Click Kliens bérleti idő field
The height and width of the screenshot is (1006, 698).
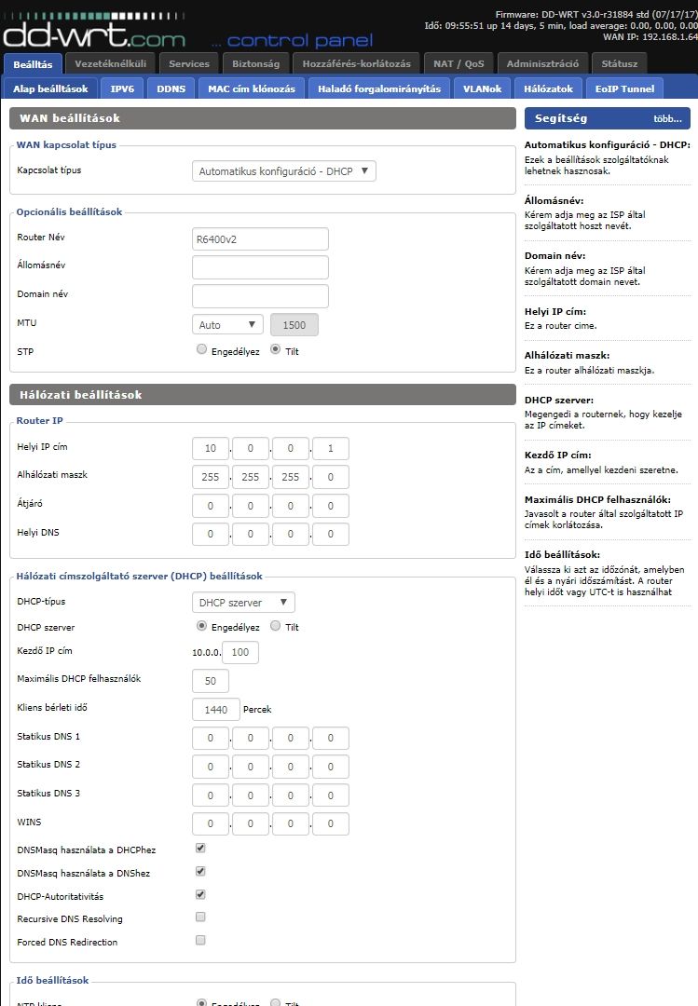tap(216, 710)
